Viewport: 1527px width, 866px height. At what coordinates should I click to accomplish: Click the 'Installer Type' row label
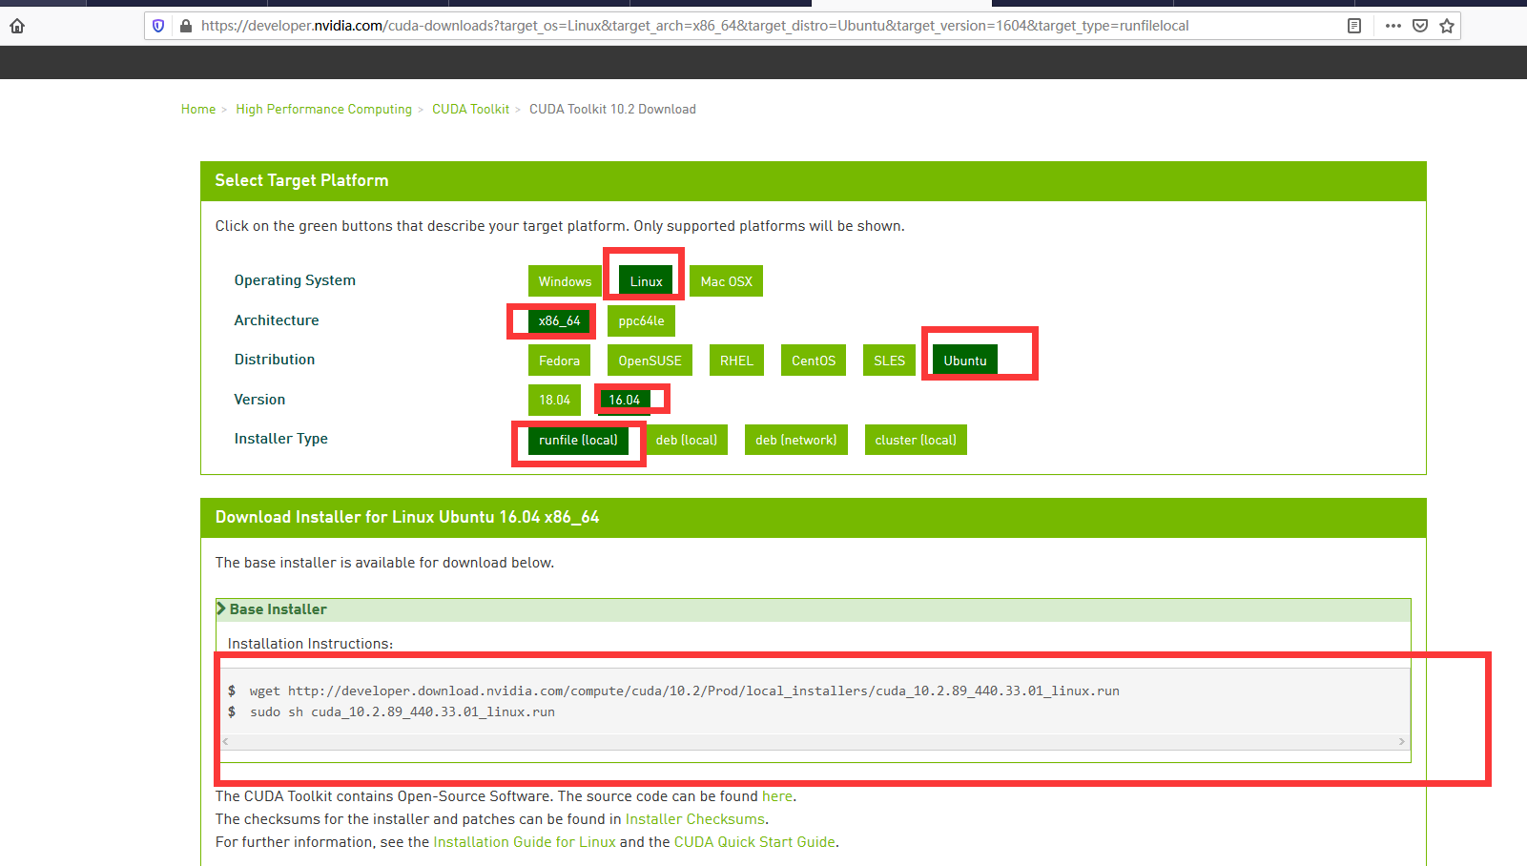[x=280, y=439]
